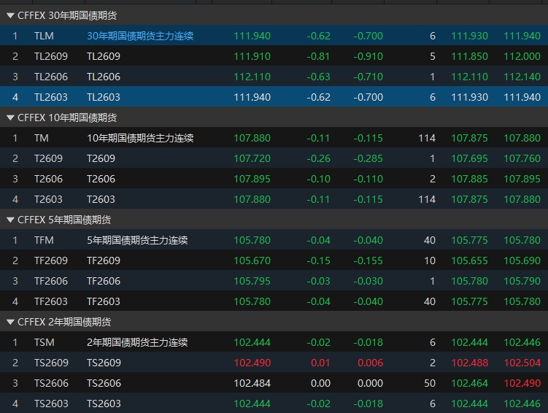The height and width of the screenshot is (413, 548).
Task: Click the TL2609 bid price 111.850
Action: (469, 56)
